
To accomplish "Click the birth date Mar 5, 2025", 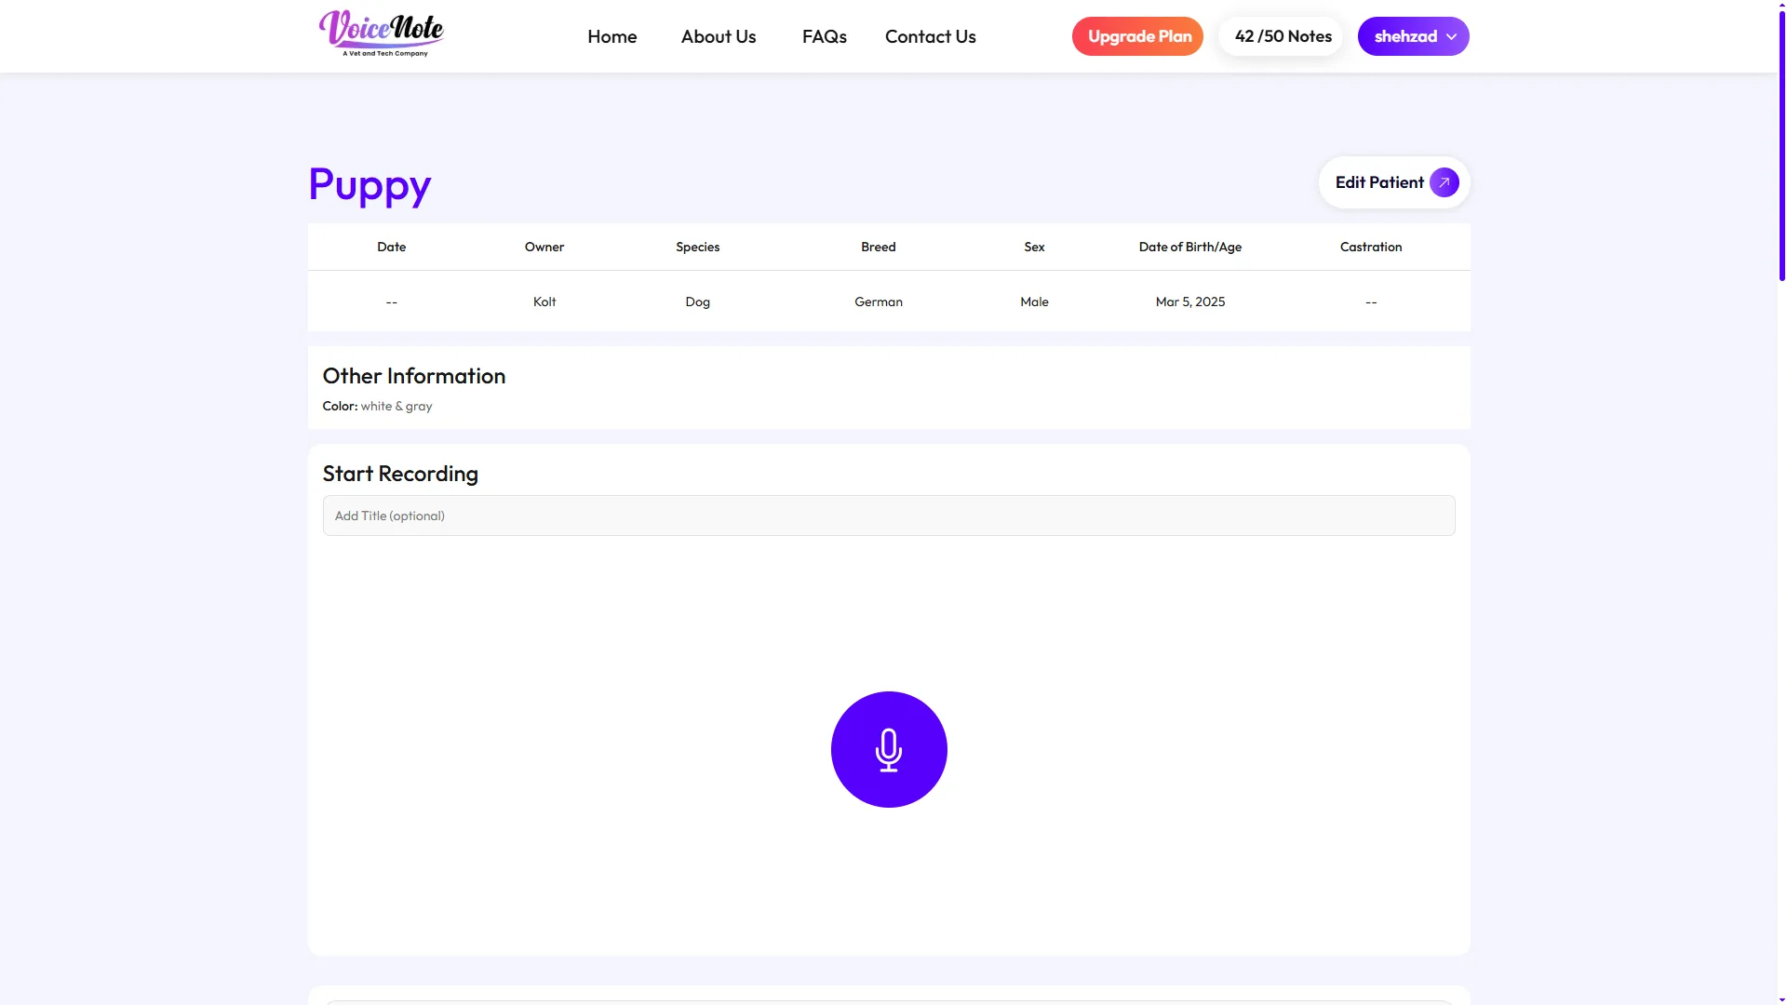I will click(1190, 301).
